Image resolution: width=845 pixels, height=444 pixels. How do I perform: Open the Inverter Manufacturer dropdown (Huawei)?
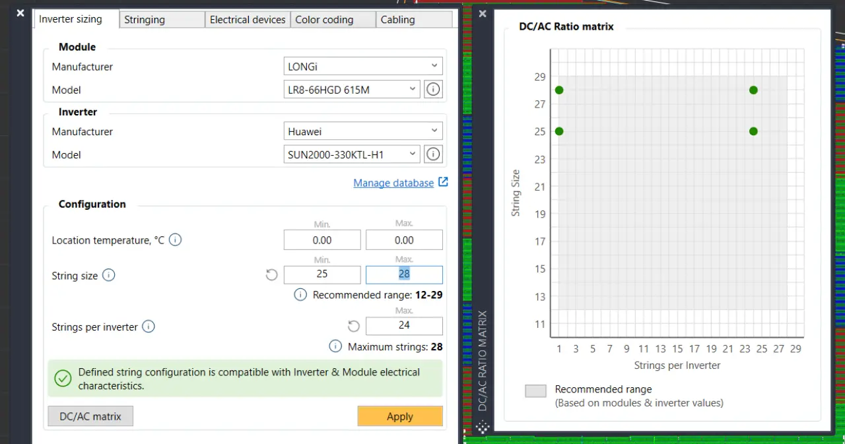363,131
